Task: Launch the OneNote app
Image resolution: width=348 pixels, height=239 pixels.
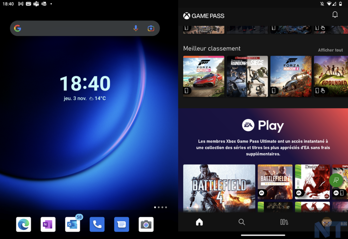Action: pyautogui.click(x=48, y=224)
